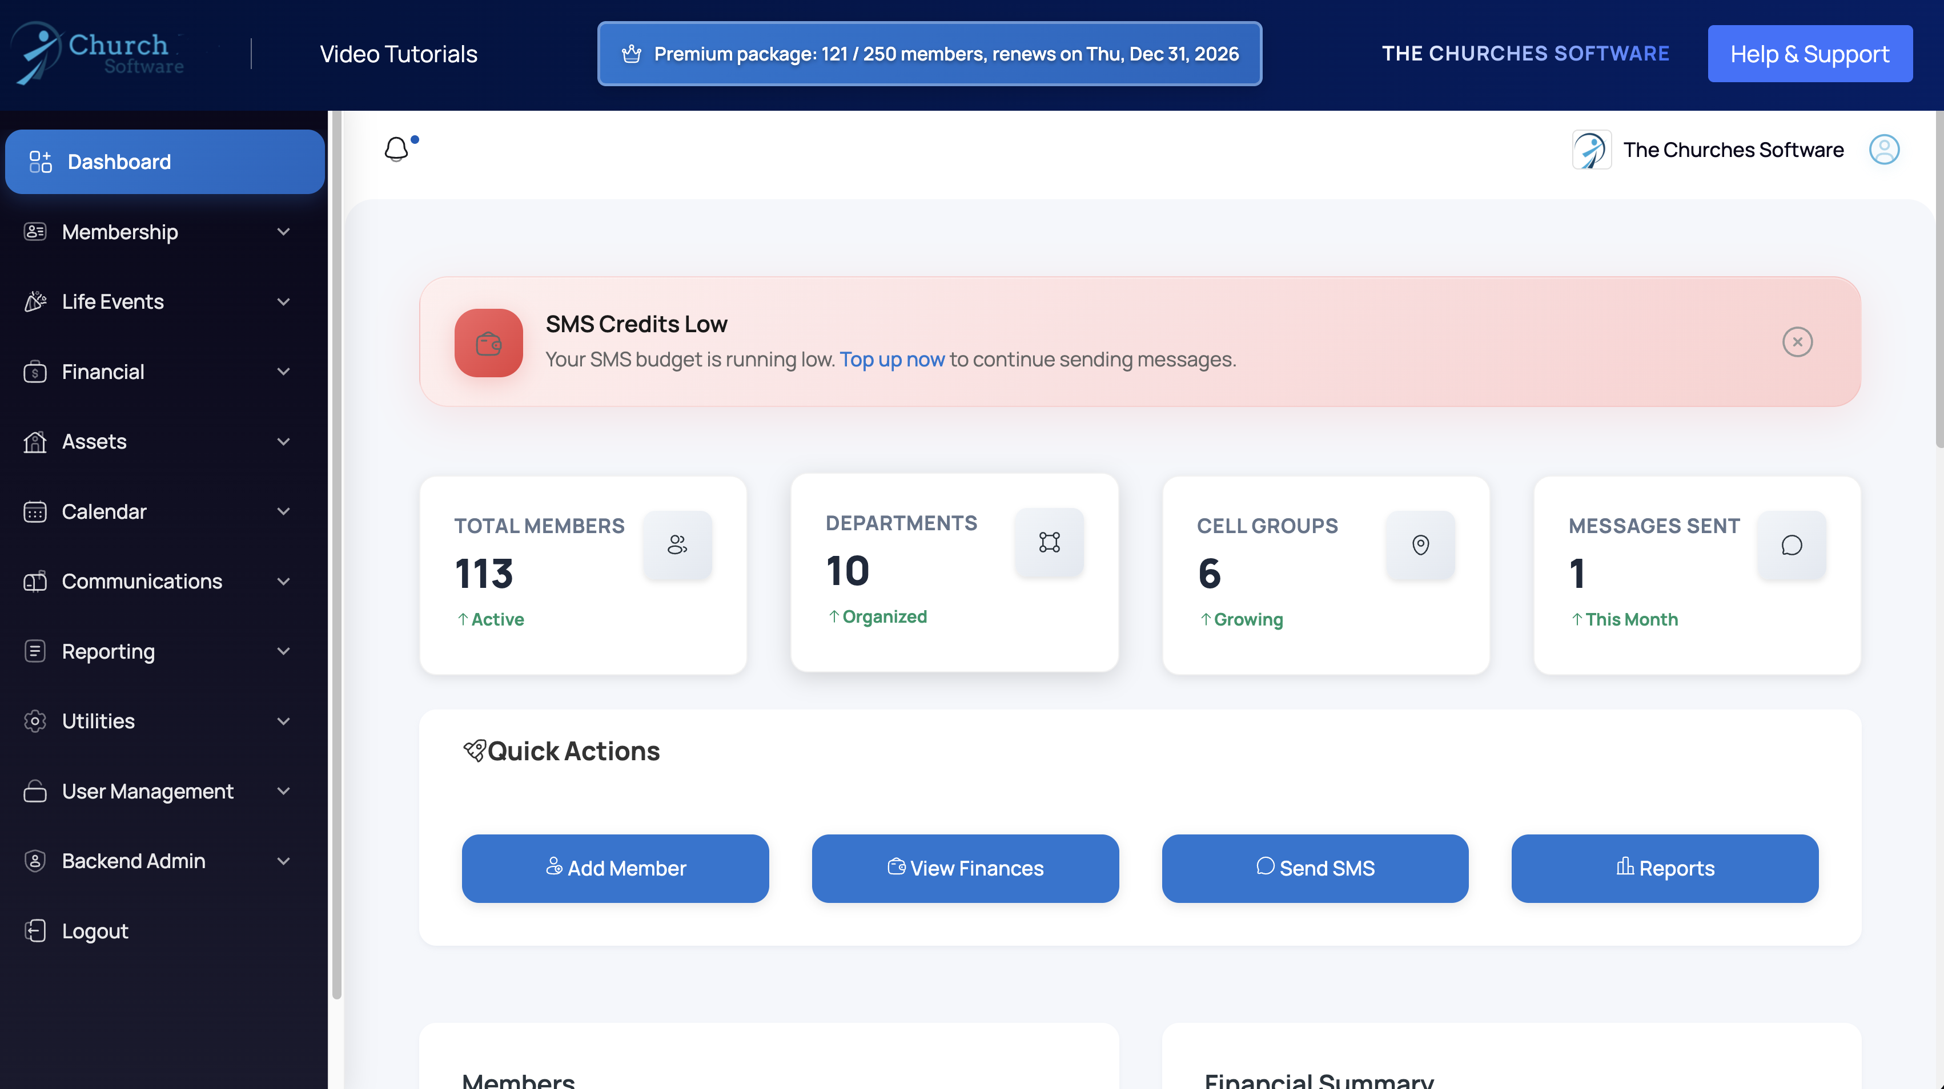This screenshot has height=1089, width=1944.
Task: Expand the Financial chevron
Action: [284, 372]
